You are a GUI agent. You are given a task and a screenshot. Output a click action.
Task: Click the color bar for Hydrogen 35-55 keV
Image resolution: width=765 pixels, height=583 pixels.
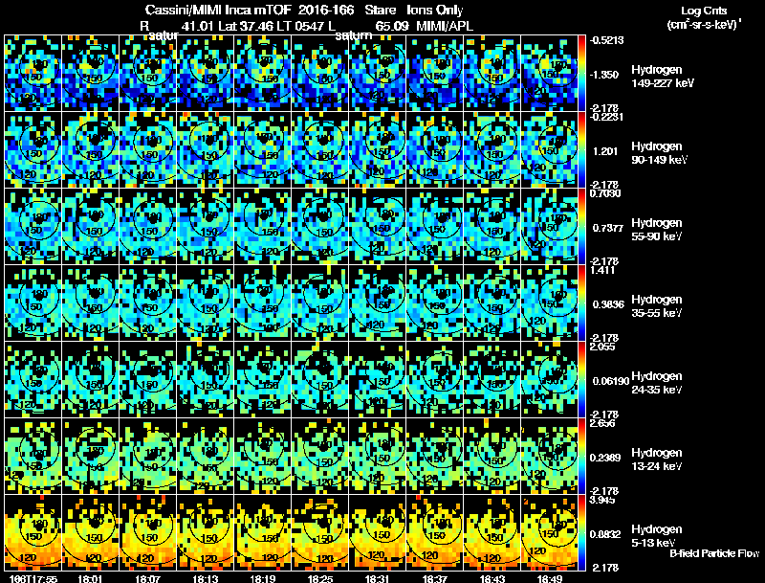(582, 303)
